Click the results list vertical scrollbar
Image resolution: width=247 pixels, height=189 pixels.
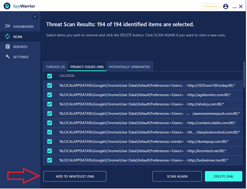click(x=244, y=75)
